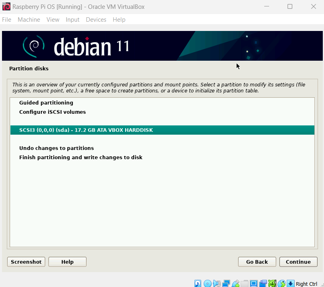Select the SCSI3 sda VBOX HARDDISK entry
Screen dimensions: 324x287
click(x=86, y=130)
